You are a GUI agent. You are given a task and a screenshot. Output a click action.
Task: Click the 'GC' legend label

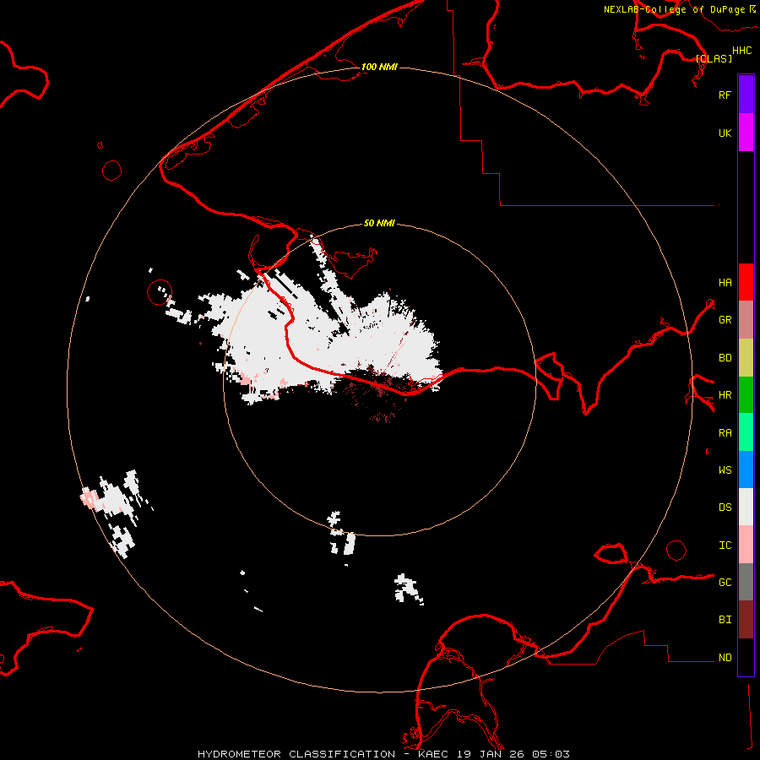725,583
